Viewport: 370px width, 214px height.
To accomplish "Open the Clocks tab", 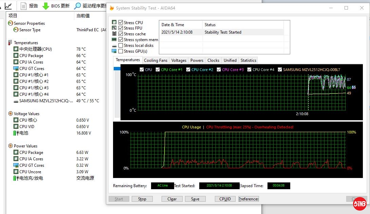I will tap(213, 60).
